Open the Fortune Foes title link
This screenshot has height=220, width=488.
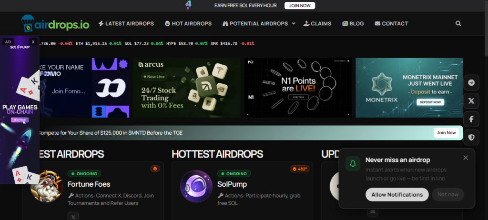click(89, 184)
